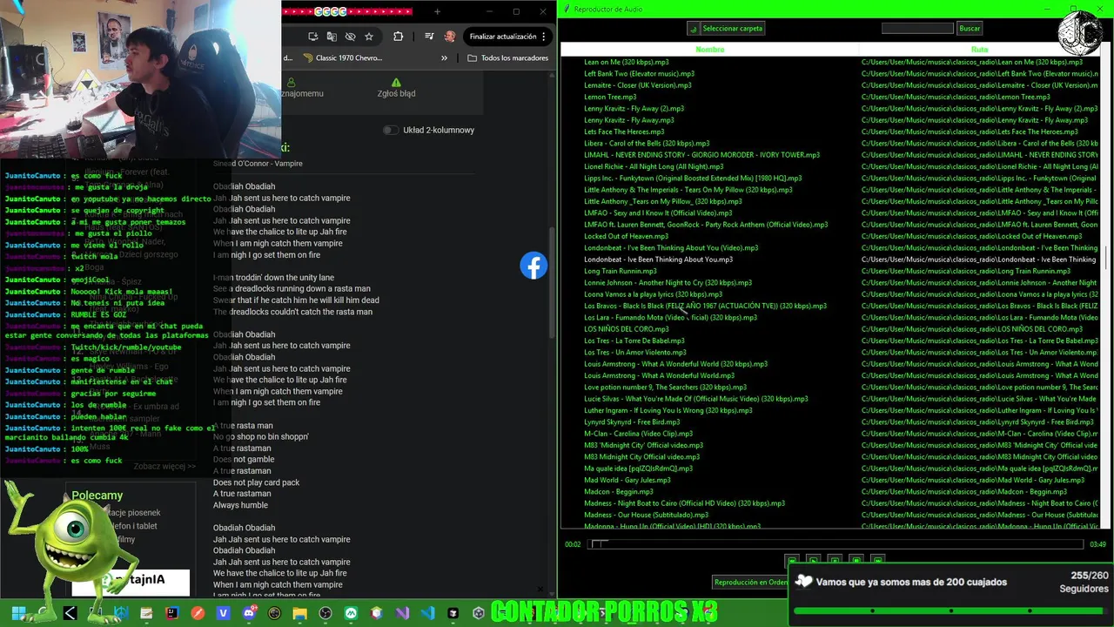Screen dimensions: 1114x627
Task: Click the install app icon in browser address bar
Action: click(312, 37)
